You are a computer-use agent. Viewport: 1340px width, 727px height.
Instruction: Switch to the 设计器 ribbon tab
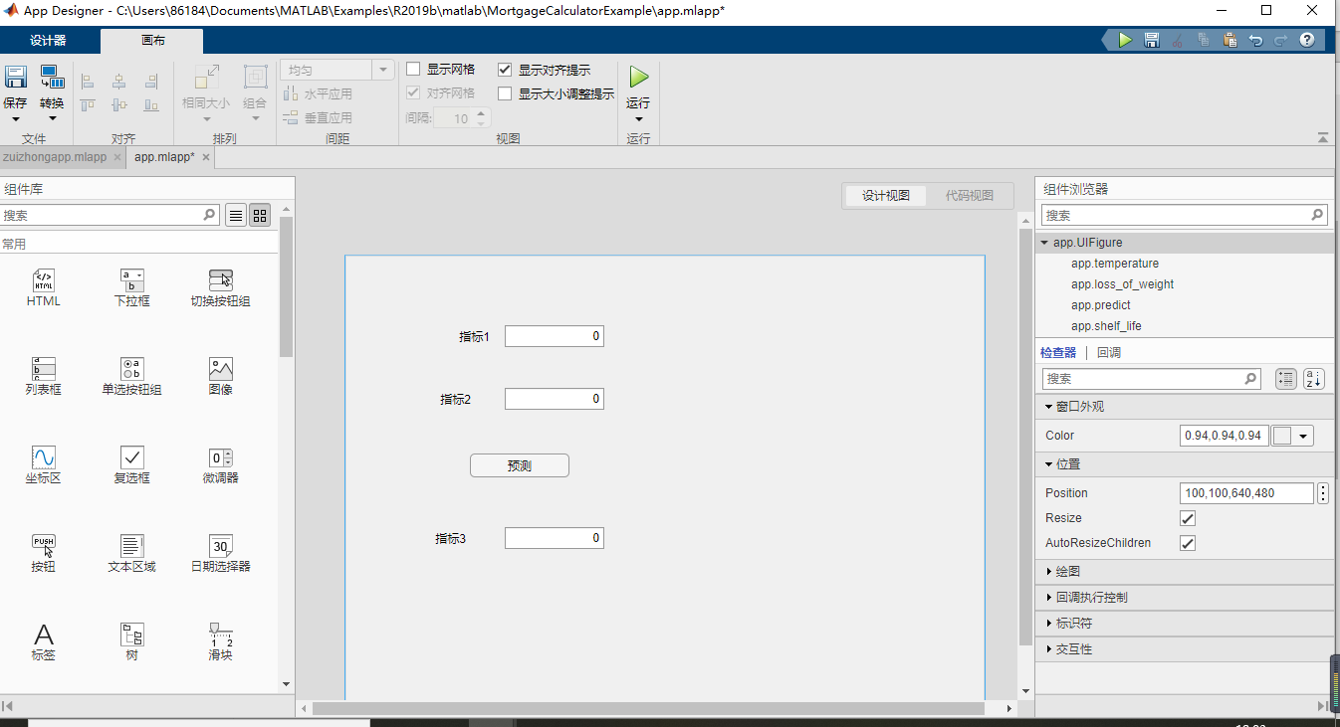tap(50, 42)
